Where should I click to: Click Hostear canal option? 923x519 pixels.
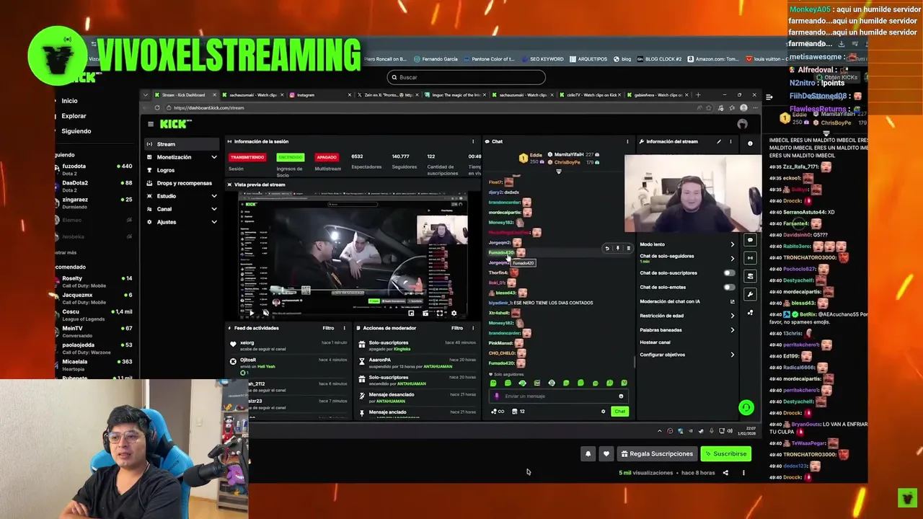click(x=655, y=342)
